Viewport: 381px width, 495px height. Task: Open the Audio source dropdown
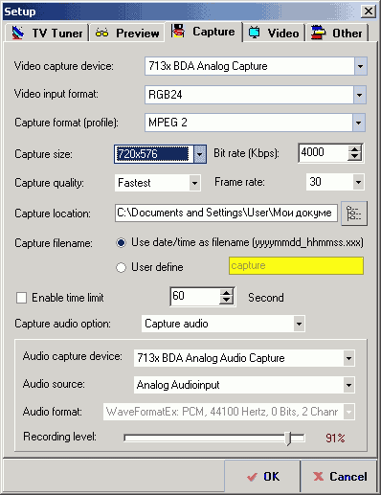click(348, 385)
